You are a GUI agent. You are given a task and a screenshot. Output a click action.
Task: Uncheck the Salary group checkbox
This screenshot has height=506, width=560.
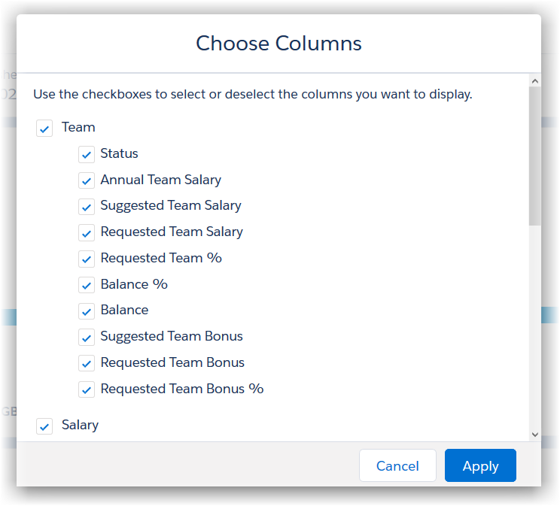pyautogui.click(x=46, y=426)
